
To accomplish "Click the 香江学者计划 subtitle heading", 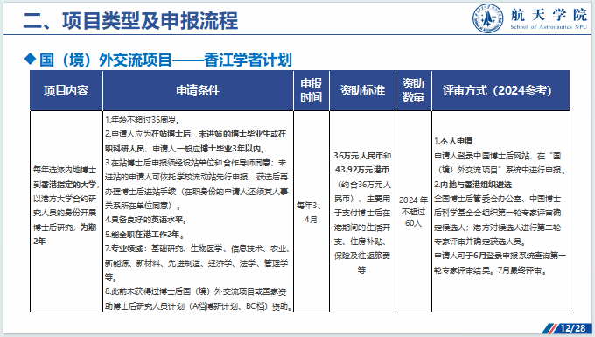I will pyautogui.click(x=248, y=60).
